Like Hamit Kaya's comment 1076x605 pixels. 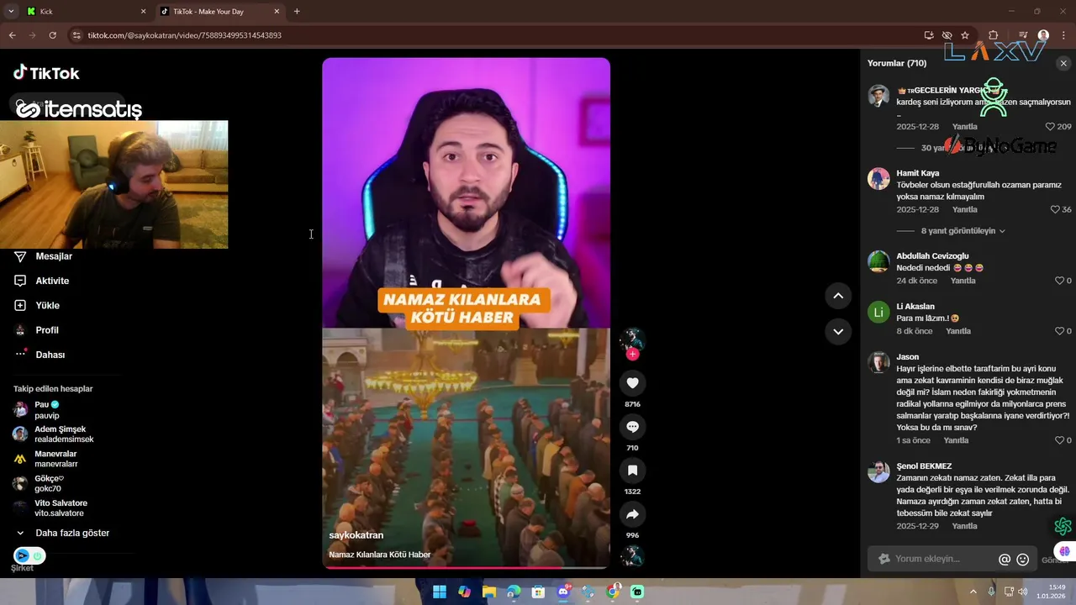tap(1055, 209)
